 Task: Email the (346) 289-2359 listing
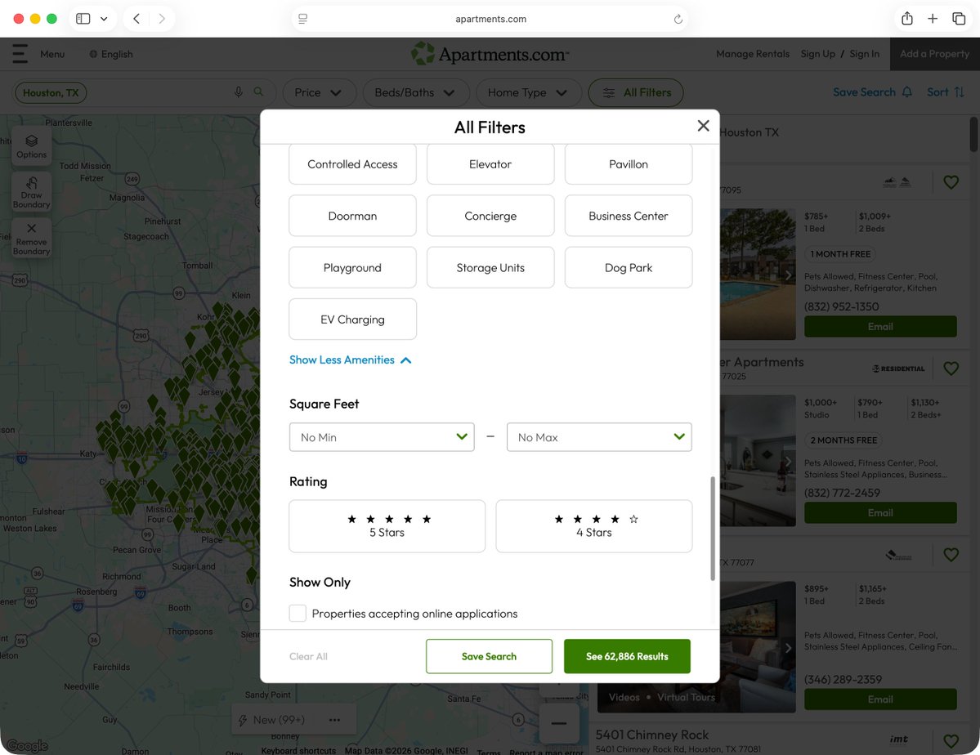click(x=880, y=699)
